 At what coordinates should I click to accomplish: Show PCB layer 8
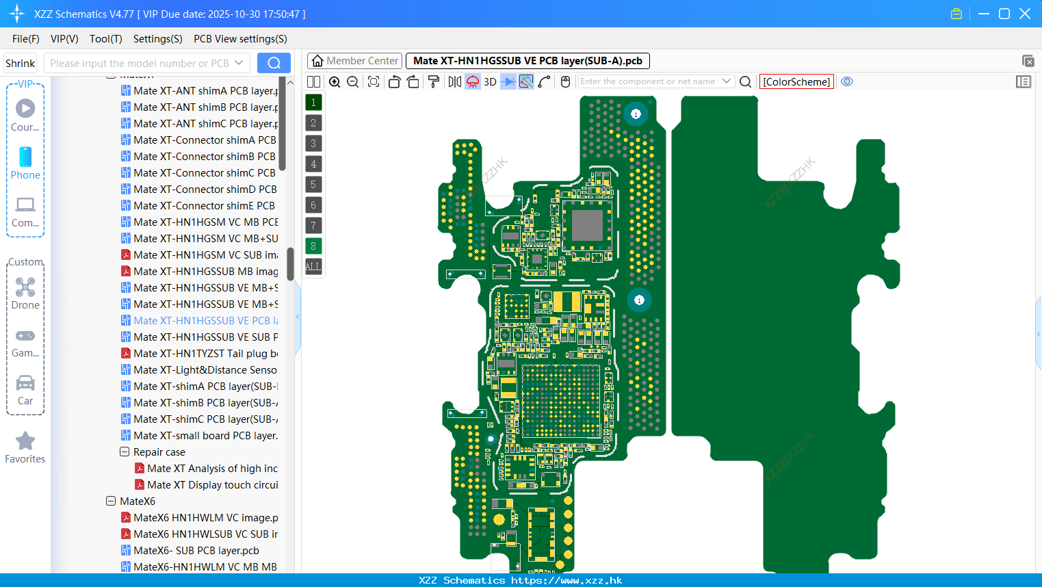tap(313, 246)
